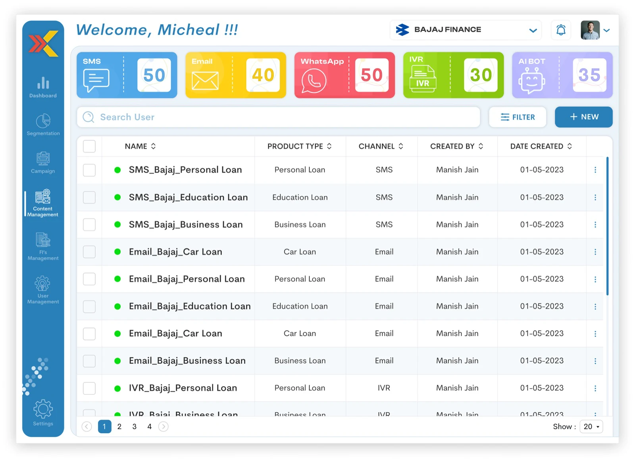This screenshot has width=635, height=461.
Task: Open the user profile avatar menu
Action: click(x=595, y=30)
